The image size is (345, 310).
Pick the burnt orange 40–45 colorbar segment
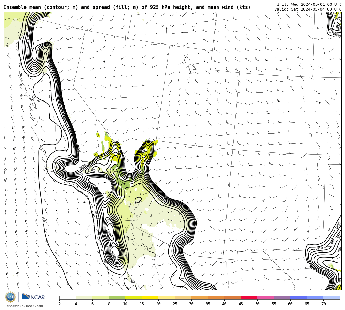pyautogui.click(x=233, y=298)
